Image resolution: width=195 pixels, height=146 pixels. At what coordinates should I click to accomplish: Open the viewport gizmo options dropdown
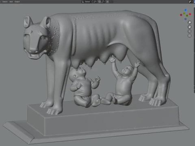[191, 2]
